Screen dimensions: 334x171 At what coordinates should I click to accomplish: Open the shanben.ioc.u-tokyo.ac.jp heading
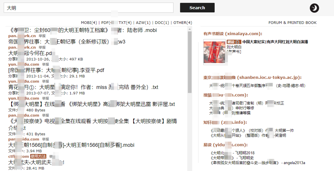coord(252,78)
